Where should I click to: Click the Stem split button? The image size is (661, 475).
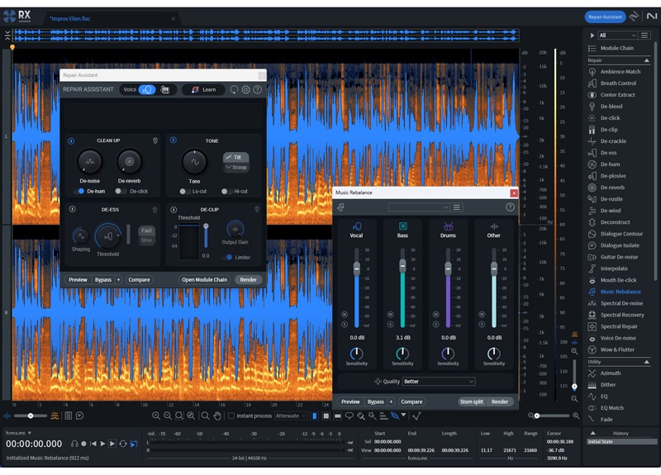[x=472, y=401]
